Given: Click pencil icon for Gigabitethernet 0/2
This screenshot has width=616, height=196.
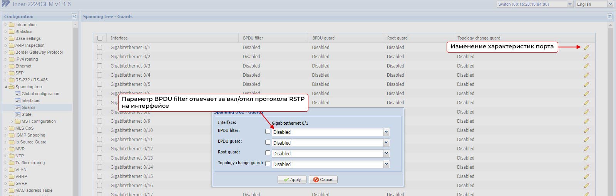Looking at the screenshot, I should click(x=586, y=57).
